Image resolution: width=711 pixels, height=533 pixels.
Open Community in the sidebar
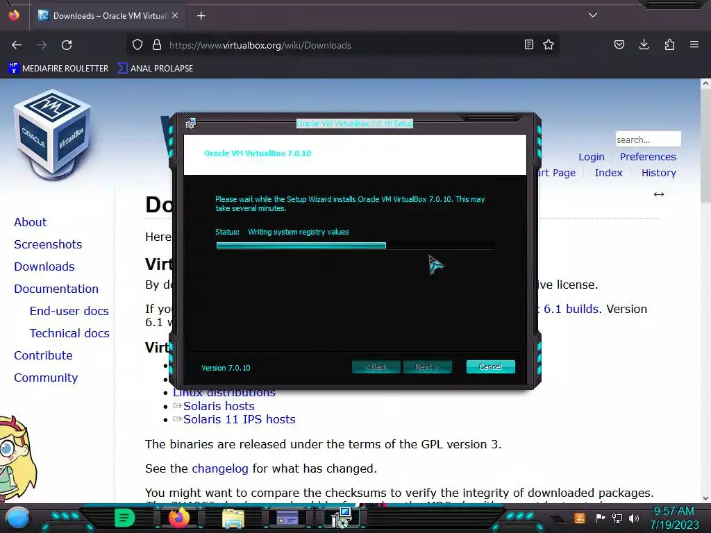pos(46,378)
